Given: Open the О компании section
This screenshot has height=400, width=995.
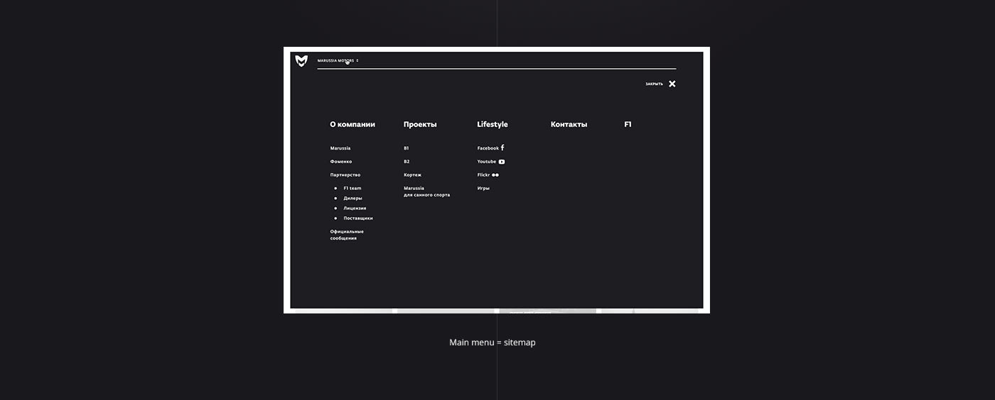Looking at the screenshot, I should [x=353, y=124].
